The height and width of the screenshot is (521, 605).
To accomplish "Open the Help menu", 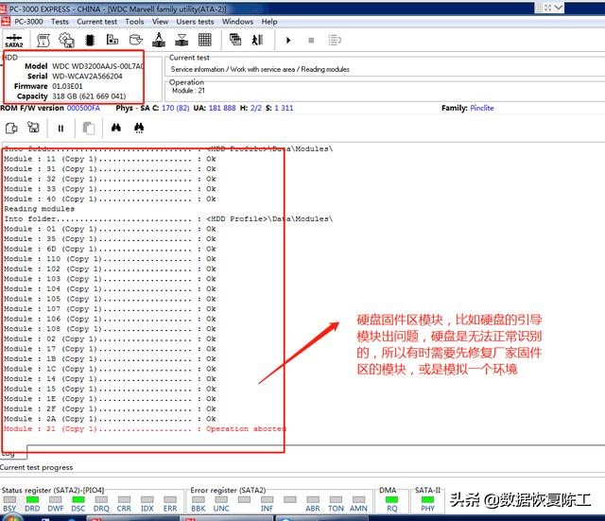I will (269, 22).
